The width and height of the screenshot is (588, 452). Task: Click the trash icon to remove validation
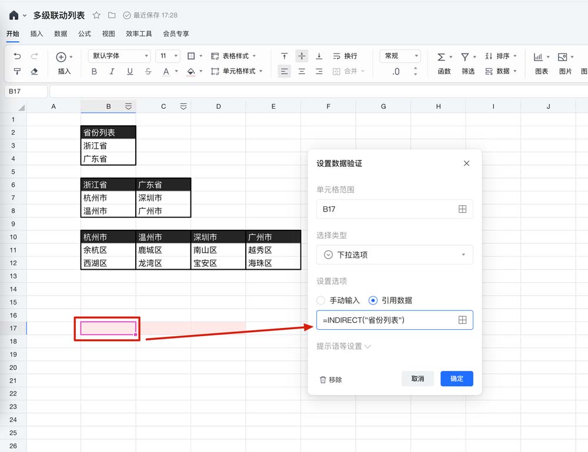coord(323,379)
